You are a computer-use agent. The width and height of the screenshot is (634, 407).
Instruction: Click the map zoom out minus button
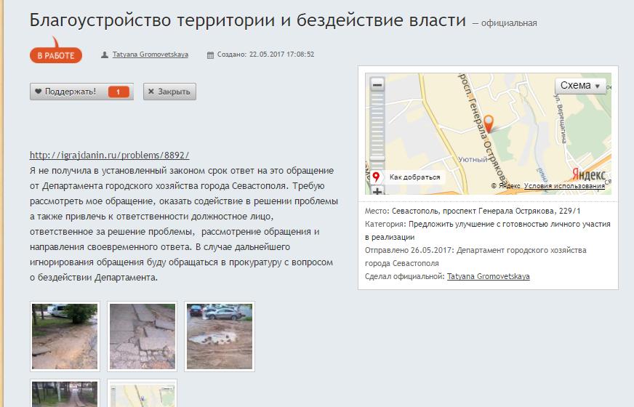377,85
